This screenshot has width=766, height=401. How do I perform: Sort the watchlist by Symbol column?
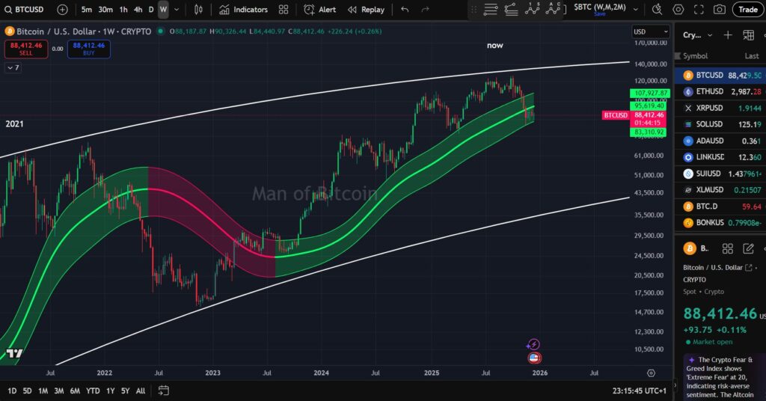coord(695,55)
